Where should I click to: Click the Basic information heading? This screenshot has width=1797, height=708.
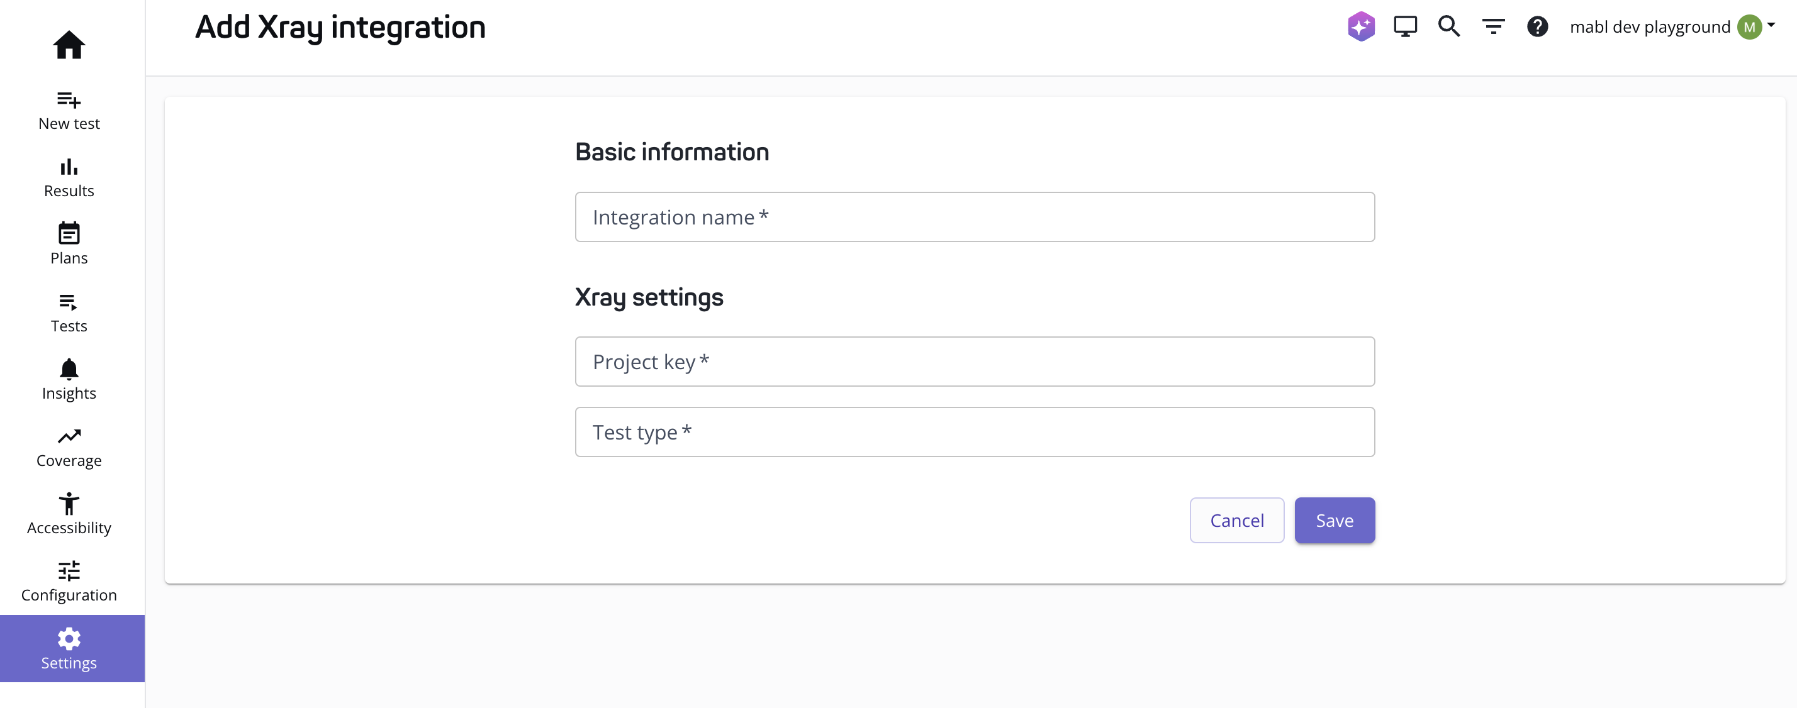pos(672,152)
